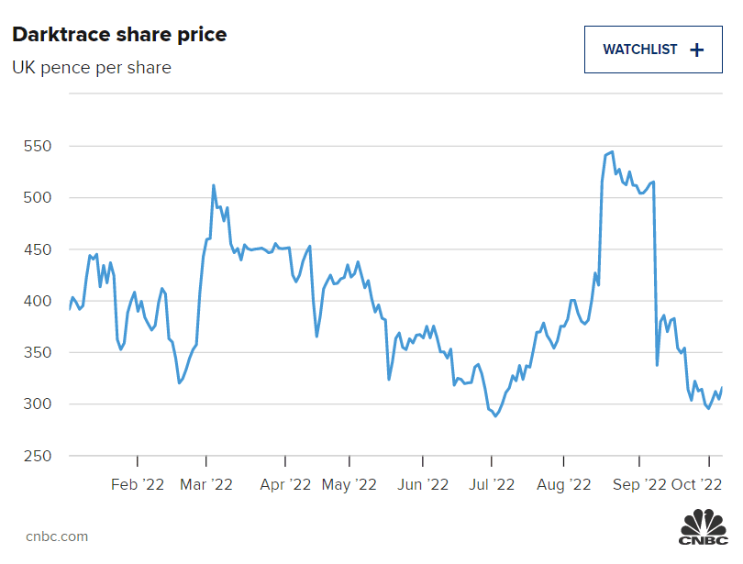Select the Apr '22 axis marker

(285, 483)
